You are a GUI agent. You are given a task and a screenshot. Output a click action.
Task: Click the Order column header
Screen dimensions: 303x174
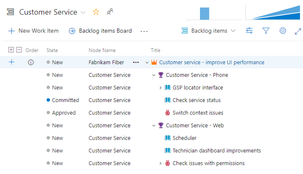tap(32, 50)
